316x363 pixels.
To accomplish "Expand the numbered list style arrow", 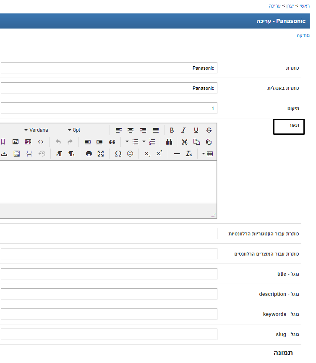I will 144,141.
